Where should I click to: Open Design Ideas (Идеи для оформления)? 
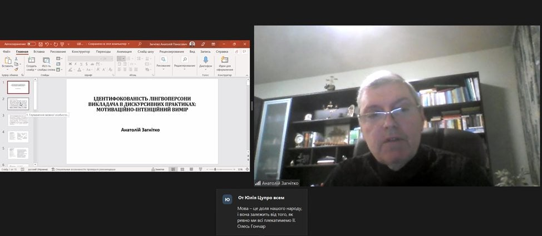coord(225,61)
